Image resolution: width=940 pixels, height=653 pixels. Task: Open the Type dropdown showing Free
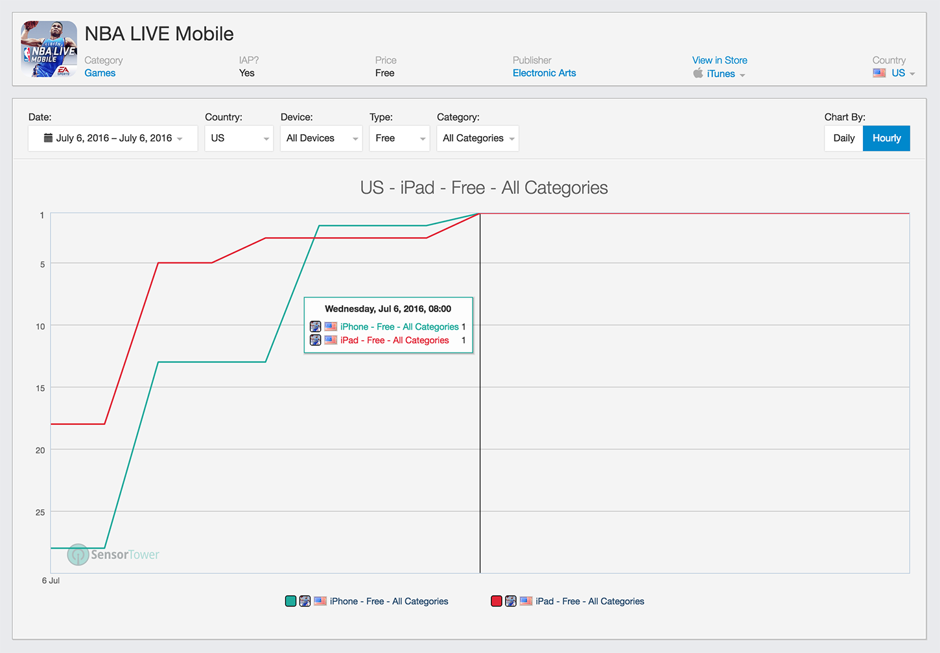tap(399, 138)
